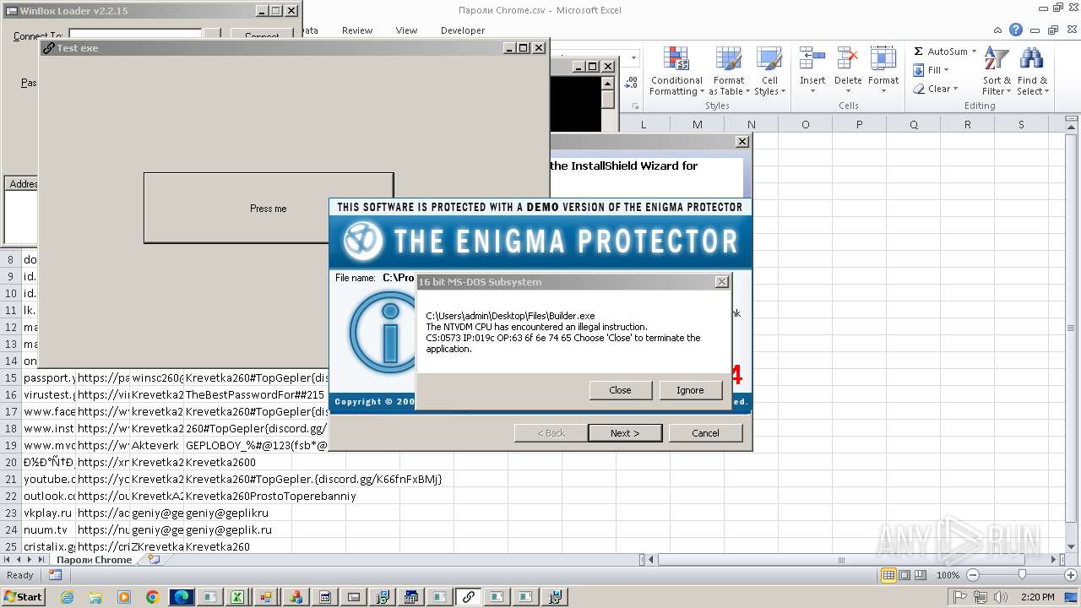Open the Fill options

(x=932, y=70)
